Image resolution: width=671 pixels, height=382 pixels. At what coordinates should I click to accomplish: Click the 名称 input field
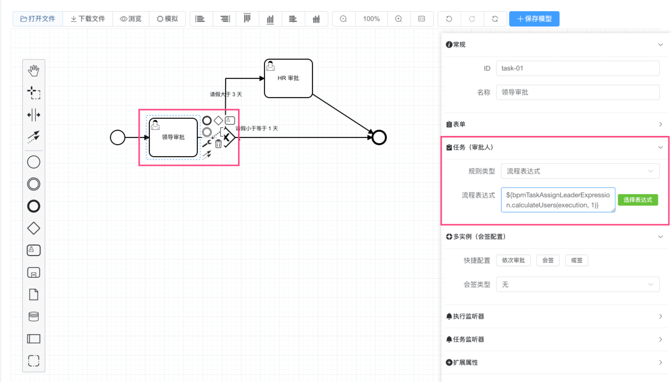577,92
